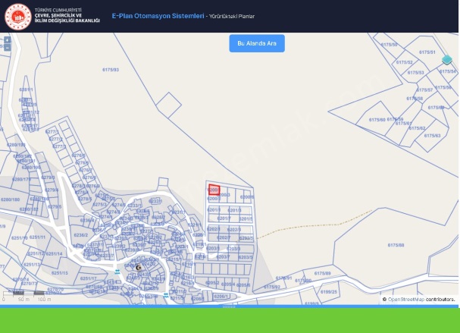The image size is (460, 333).
Task: Zoom out of the map
Action: (7, 47)
